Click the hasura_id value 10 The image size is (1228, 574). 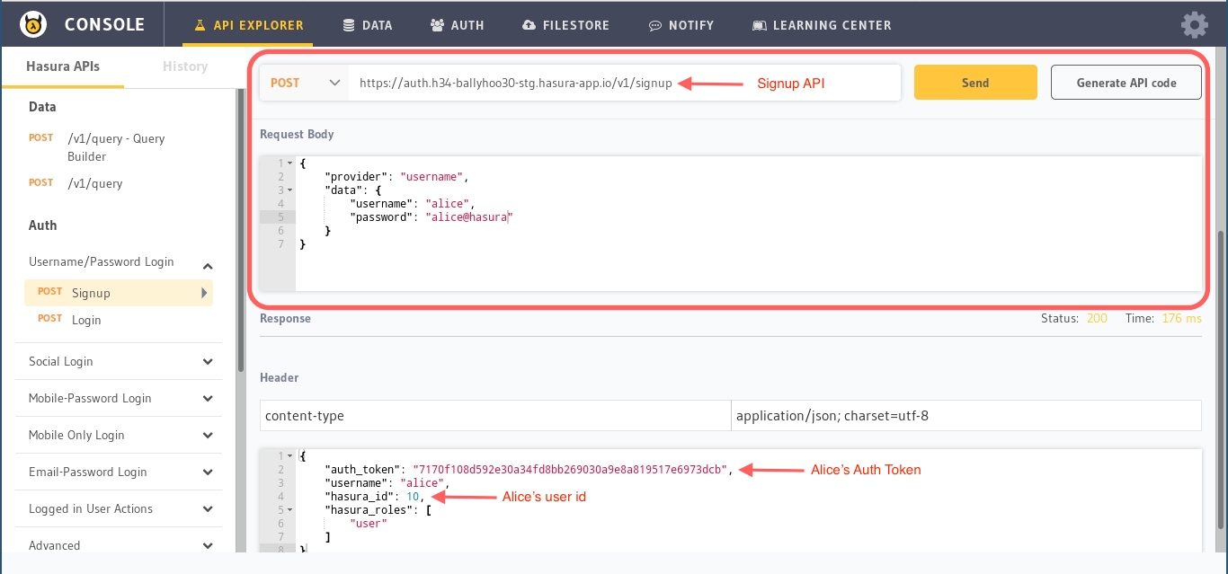(412, 497)
